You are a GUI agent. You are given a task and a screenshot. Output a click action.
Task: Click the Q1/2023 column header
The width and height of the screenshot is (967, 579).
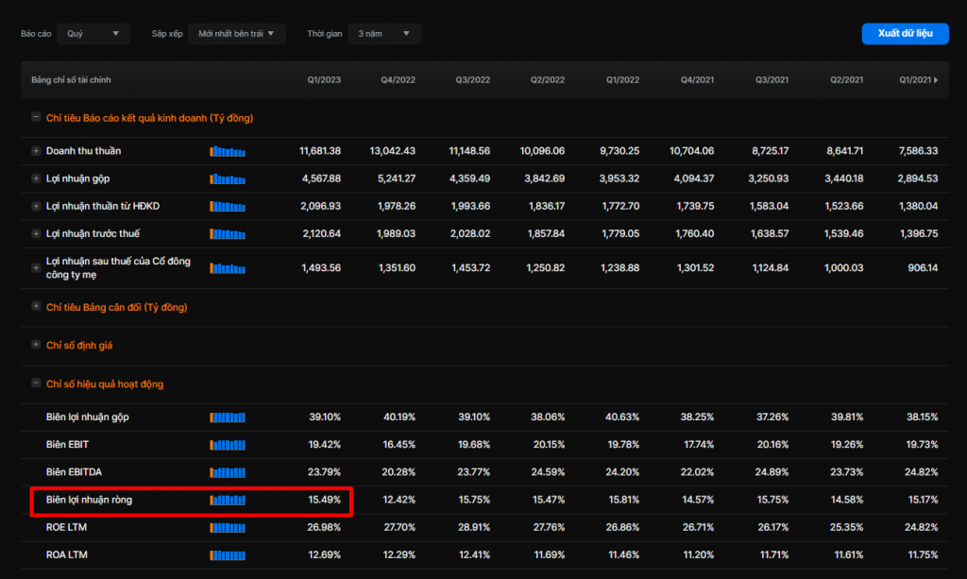(324, 80)
